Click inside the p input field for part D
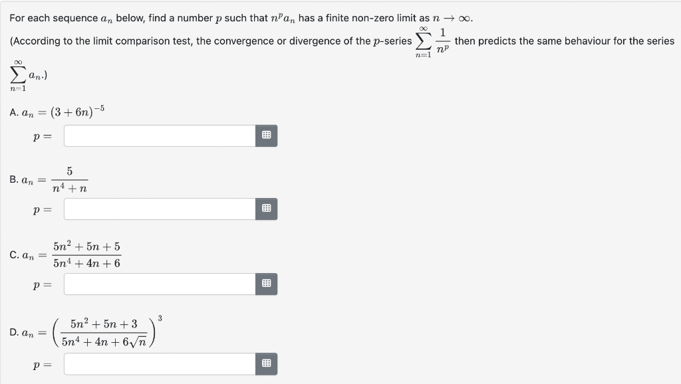This screenshot has height=384, width=681. tap(160, 363)
